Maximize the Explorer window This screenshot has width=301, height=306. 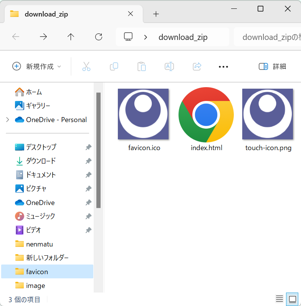[260, 9]
